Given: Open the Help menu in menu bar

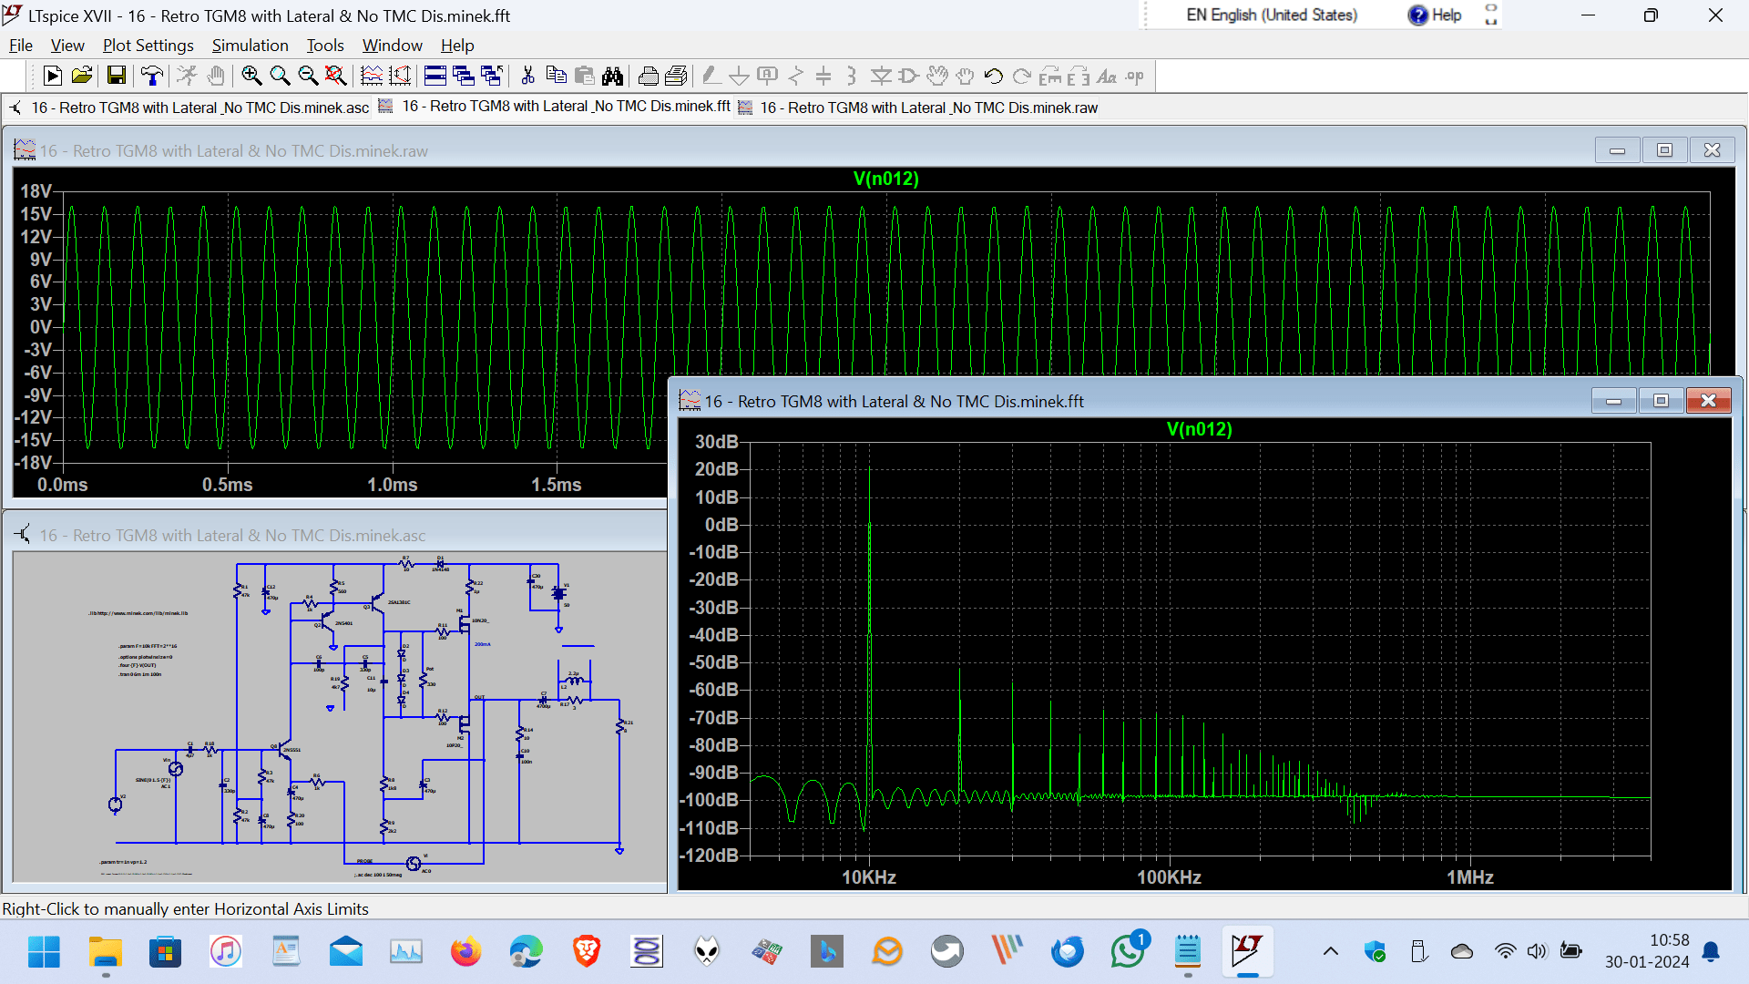Looking at the screenshot, I should 457,46.
